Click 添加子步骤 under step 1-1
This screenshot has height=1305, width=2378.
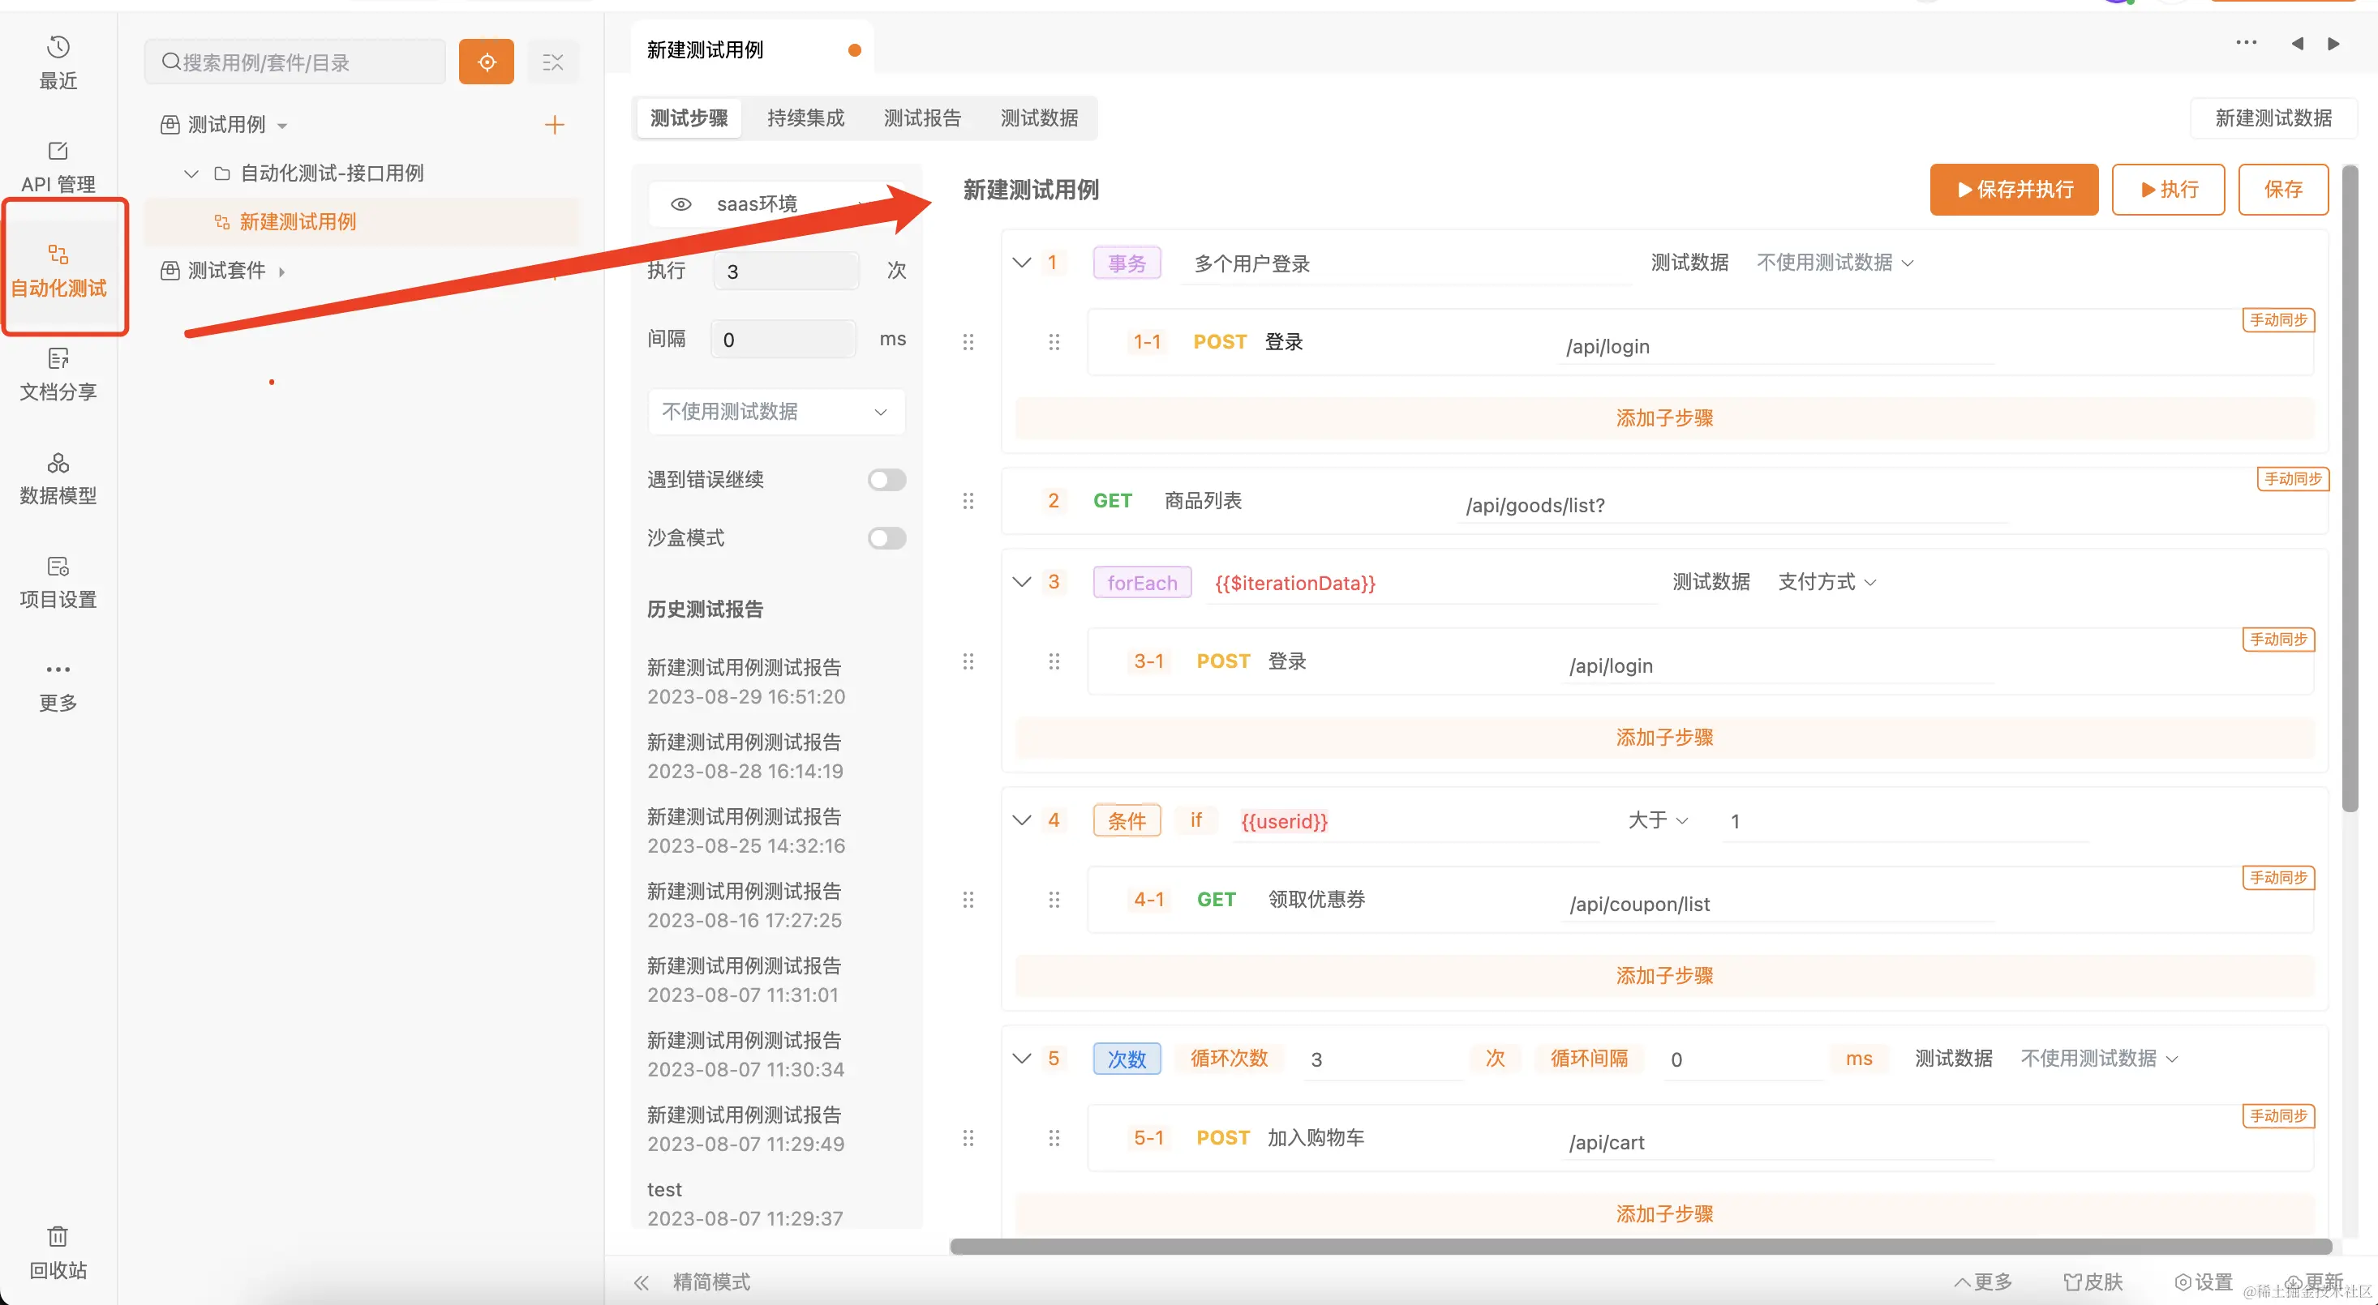point(1663,417)
